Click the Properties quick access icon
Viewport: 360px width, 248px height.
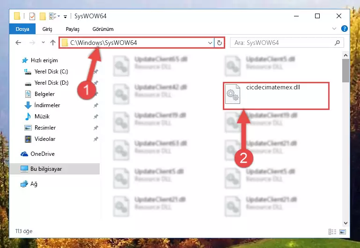tap(32, 16)
